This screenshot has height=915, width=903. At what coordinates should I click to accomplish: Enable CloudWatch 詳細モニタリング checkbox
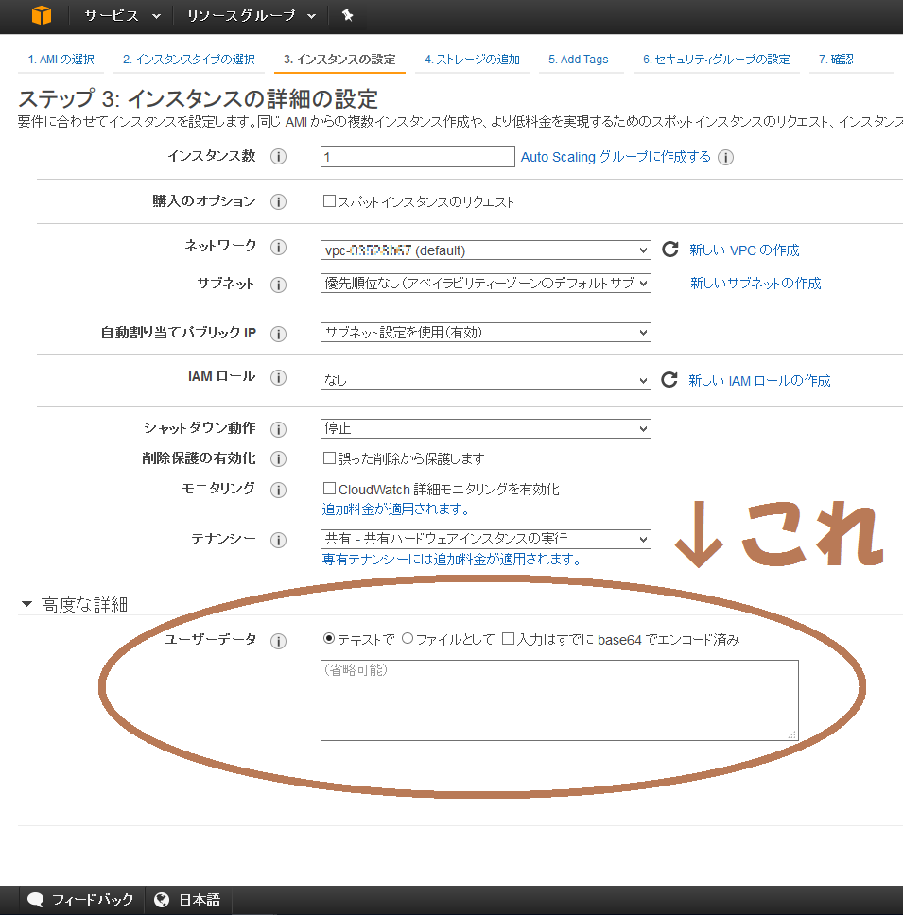tap(329, 488)
